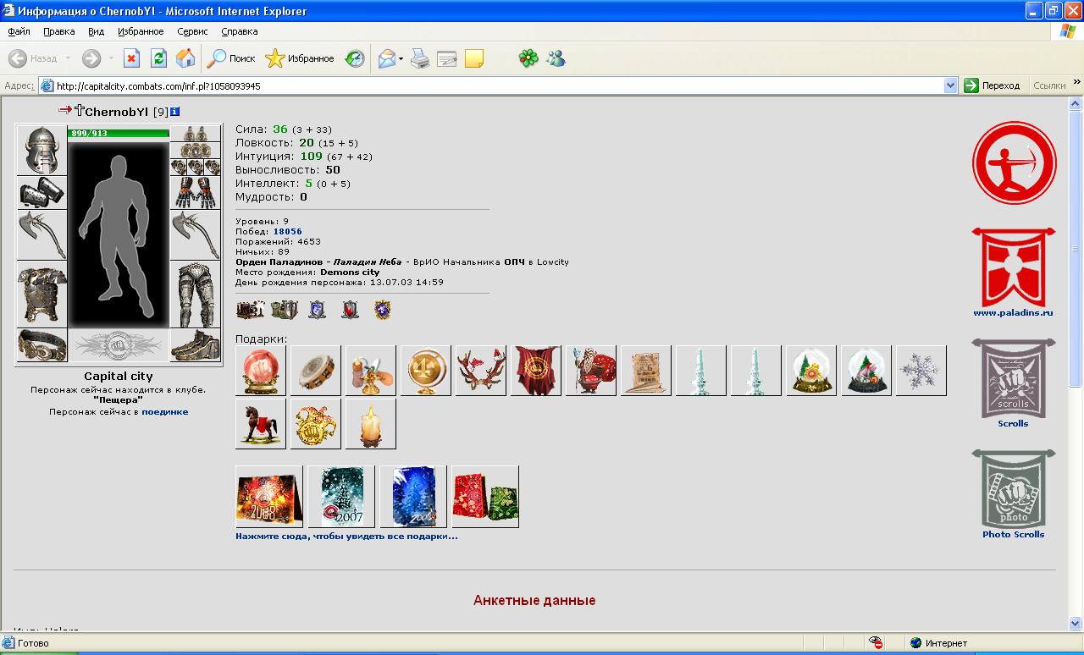Click the Поиск search button
The width and height of the screenshot is (1084, 655).
231,58
